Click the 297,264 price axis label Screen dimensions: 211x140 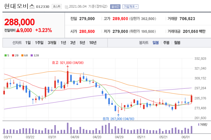pos(200,88)
